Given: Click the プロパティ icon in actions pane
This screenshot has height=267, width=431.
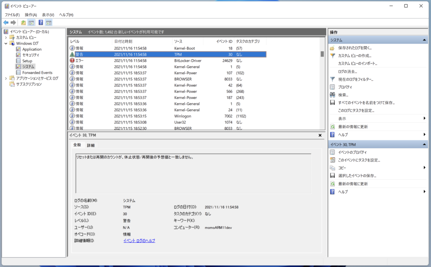Looking at the screenshot, I should [333, 87].
